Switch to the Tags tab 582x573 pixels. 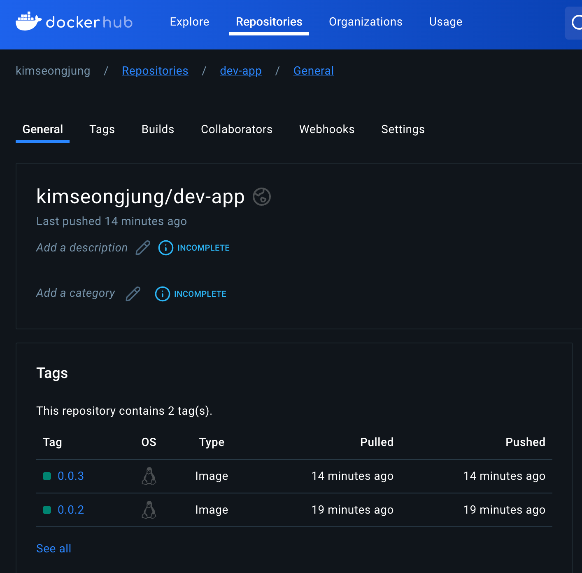click(x=102, y=129)
